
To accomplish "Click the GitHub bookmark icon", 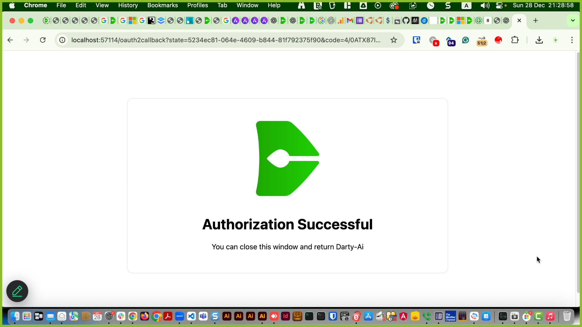I will [406, 21].
